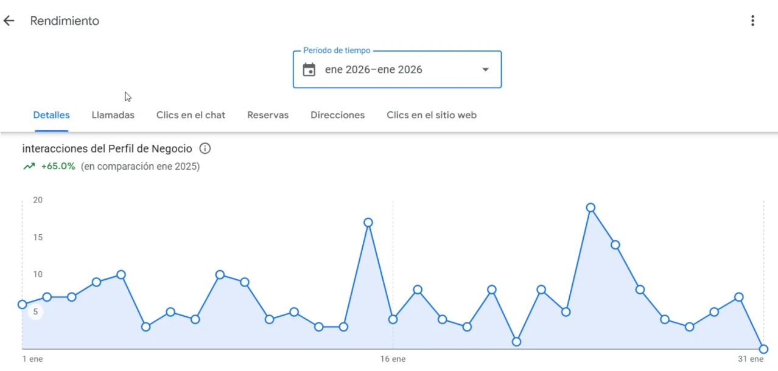Click the '(en comparación ene 2025)' text

(141, 166)
